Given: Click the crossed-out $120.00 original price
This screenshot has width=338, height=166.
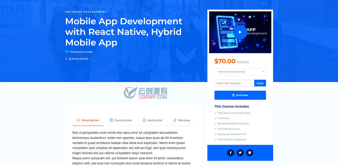Looking at the screenshot, I should pyautogui.click(x=243, y=62).
